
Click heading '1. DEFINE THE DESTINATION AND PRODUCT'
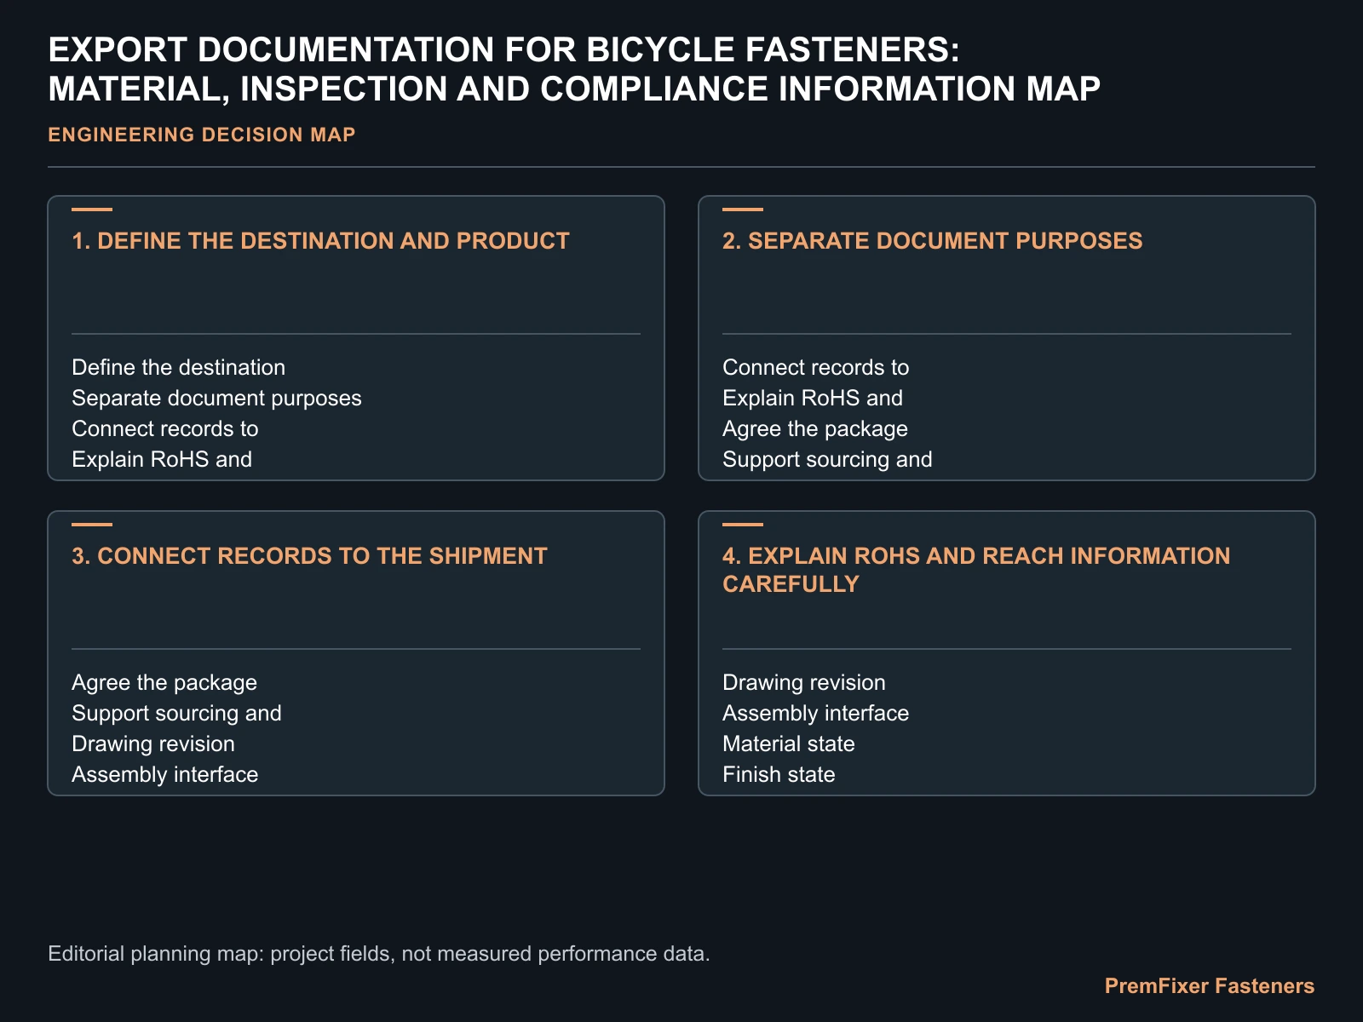[320, 241]
